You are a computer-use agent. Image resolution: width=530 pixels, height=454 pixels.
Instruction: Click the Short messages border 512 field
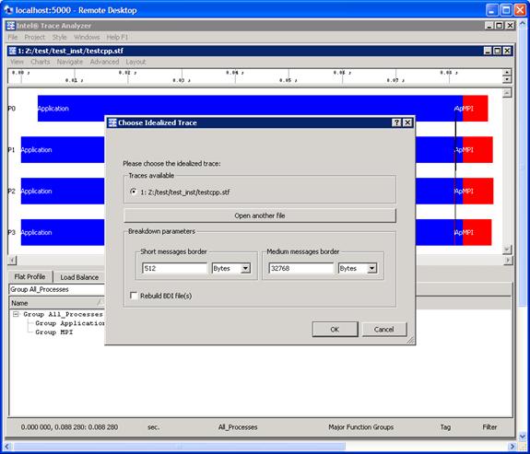coord(174,268)
